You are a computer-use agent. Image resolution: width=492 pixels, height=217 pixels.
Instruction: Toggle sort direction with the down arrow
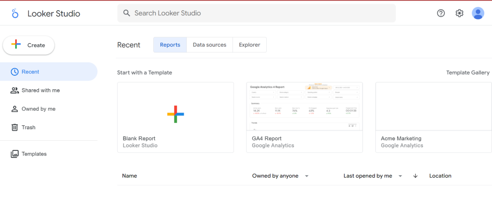(x=416, y=176)
